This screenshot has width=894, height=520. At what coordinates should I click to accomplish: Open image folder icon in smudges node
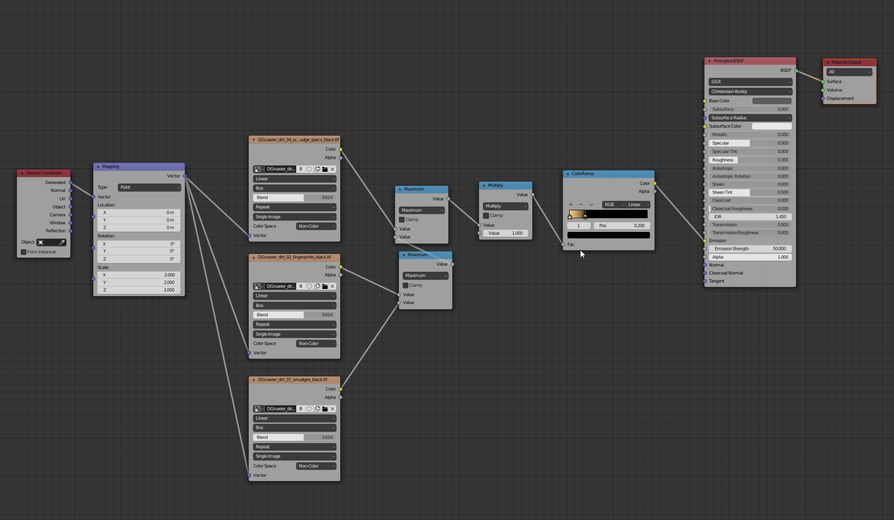pos(325,409)
